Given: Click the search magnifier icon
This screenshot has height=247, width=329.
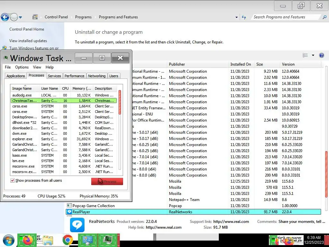Looking at the screenshot, I should click(x=325, y=17).
